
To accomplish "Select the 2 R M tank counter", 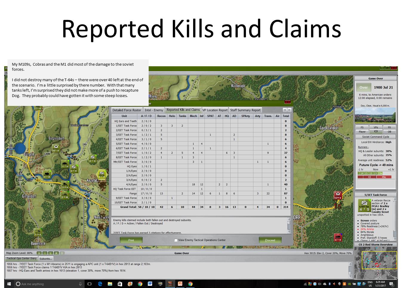I will click(x=65, y=195).
